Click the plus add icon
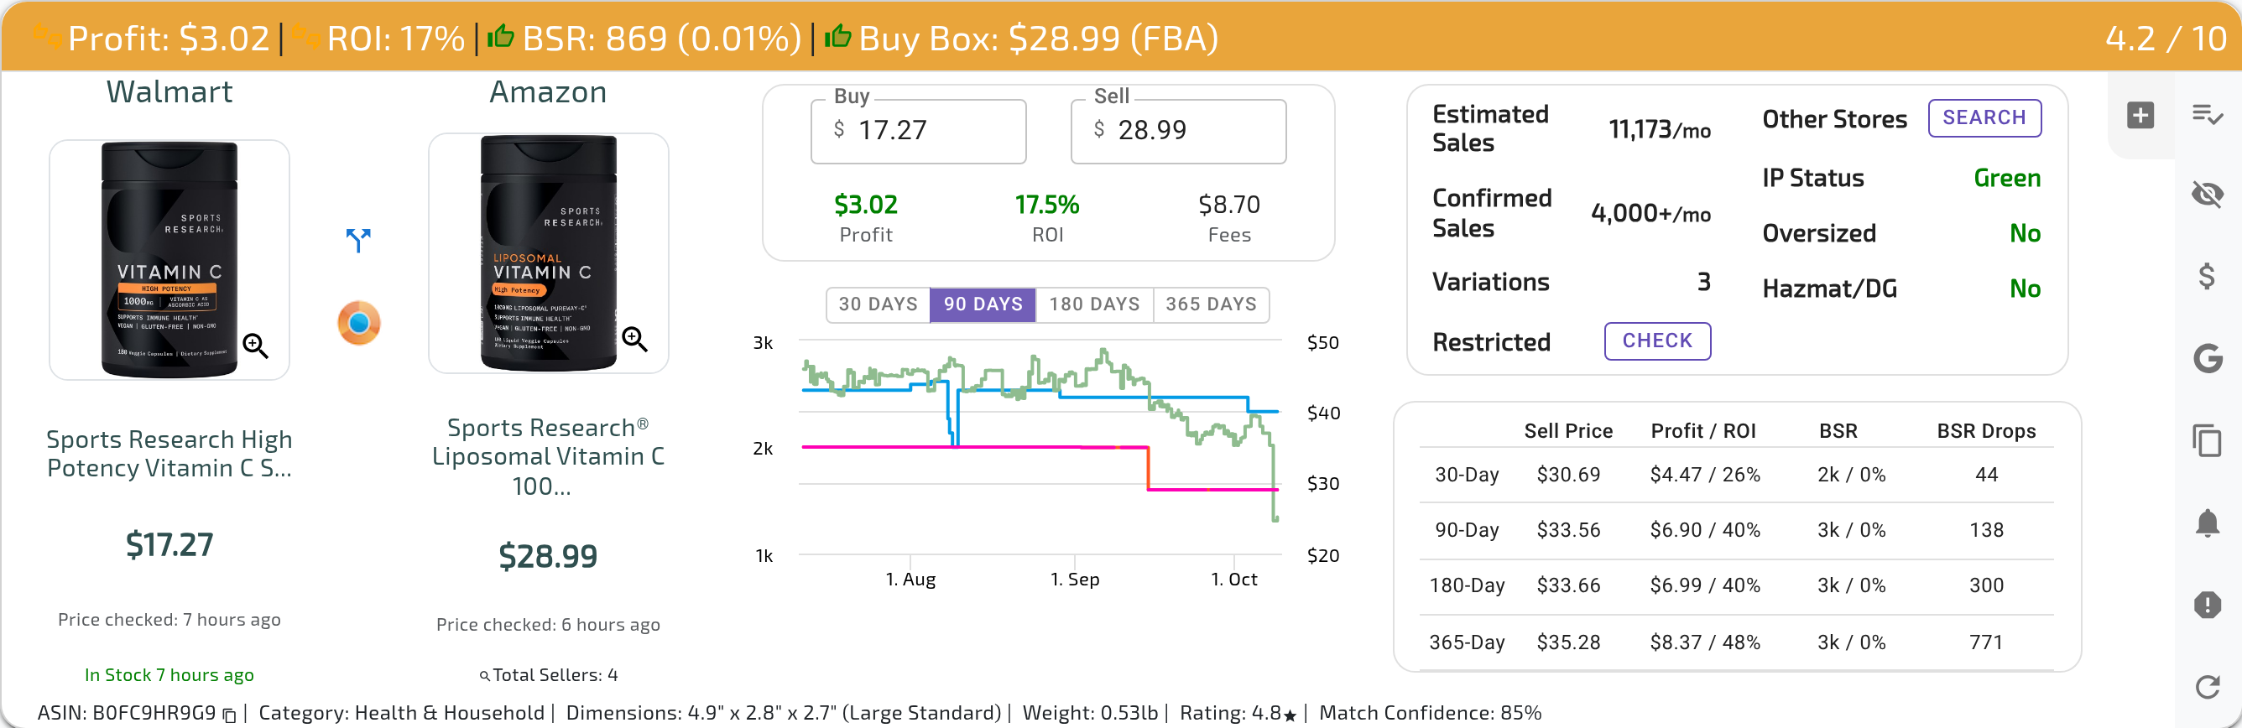This screenshot has height=728, width=2242. (x=2140, y=115)
